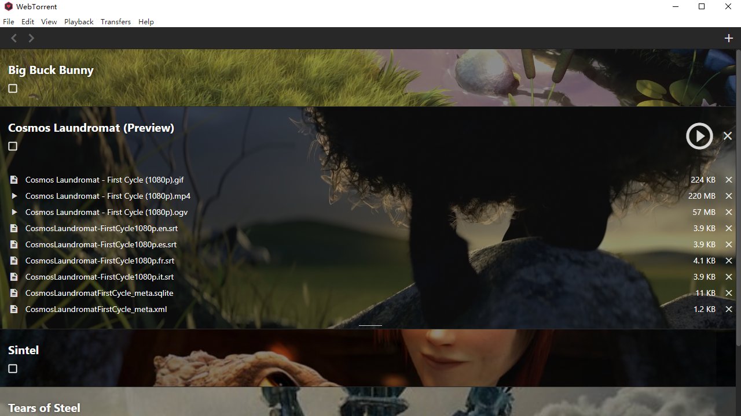Skip the 220 MB mp4 file with X
741x416 pixels.
pyautogui.click(x=729, y=196)
